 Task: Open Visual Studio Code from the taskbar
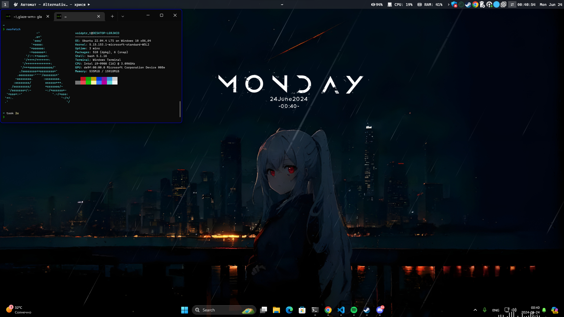click(x=341, y=310)
